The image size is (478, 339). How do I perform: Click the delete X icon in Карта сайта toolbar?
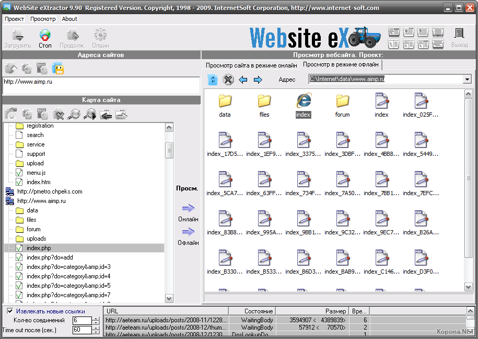pos(58,114)
